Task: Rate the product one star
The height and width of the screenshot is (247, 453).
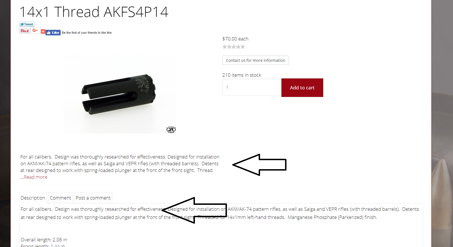Action: (x=225, y=47)
